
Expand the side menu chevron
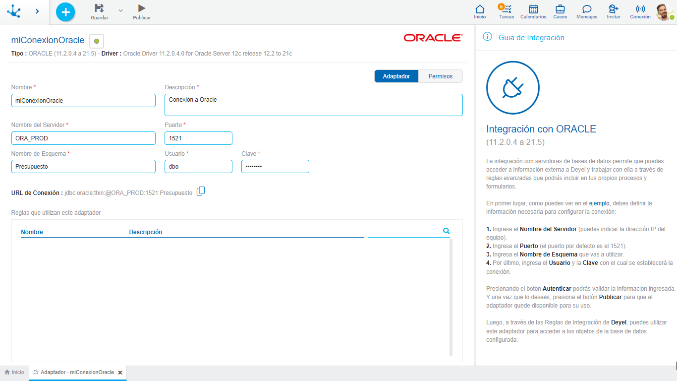37,11
